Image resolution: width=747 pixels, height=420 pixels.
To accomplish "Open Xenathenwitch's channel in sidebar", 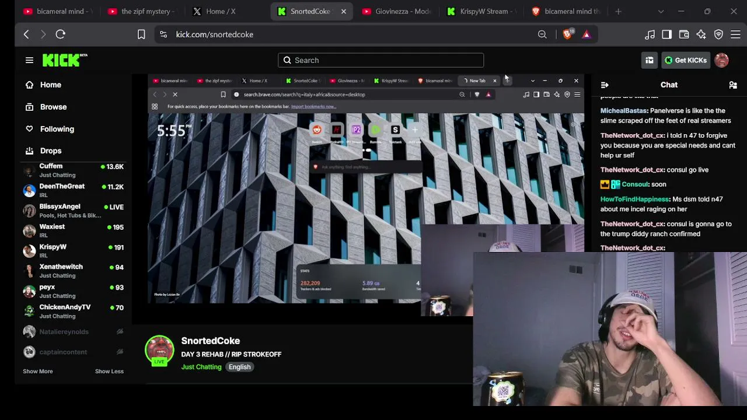I will click(74, 271).
